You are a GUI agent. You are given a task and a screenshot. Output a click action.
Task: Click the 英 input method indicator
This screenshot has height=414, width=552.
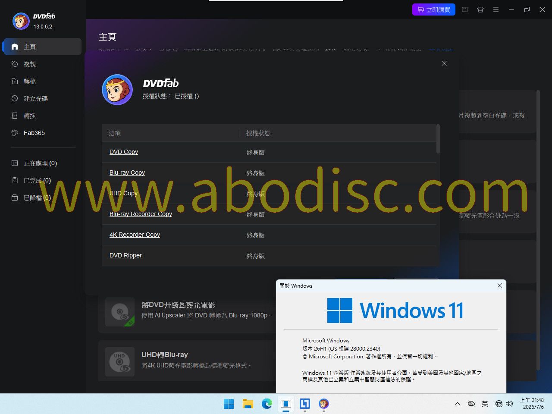click(x=485, y=404)
